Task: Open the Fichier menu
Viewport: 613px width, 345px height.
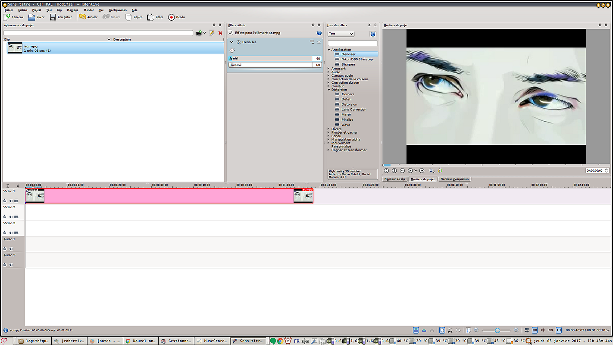Action: (x=9, y=10)
